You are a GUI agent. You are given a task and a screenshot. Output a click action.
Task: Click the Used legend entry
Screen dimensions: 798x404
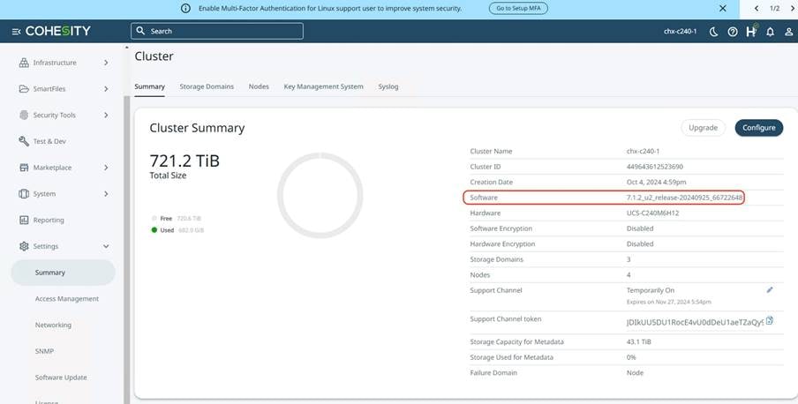point(177,230)
